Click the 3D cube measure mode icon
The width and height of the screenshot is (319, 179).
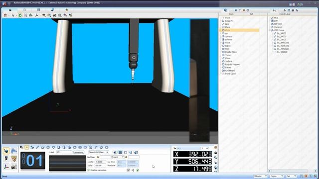pos(6,151)
